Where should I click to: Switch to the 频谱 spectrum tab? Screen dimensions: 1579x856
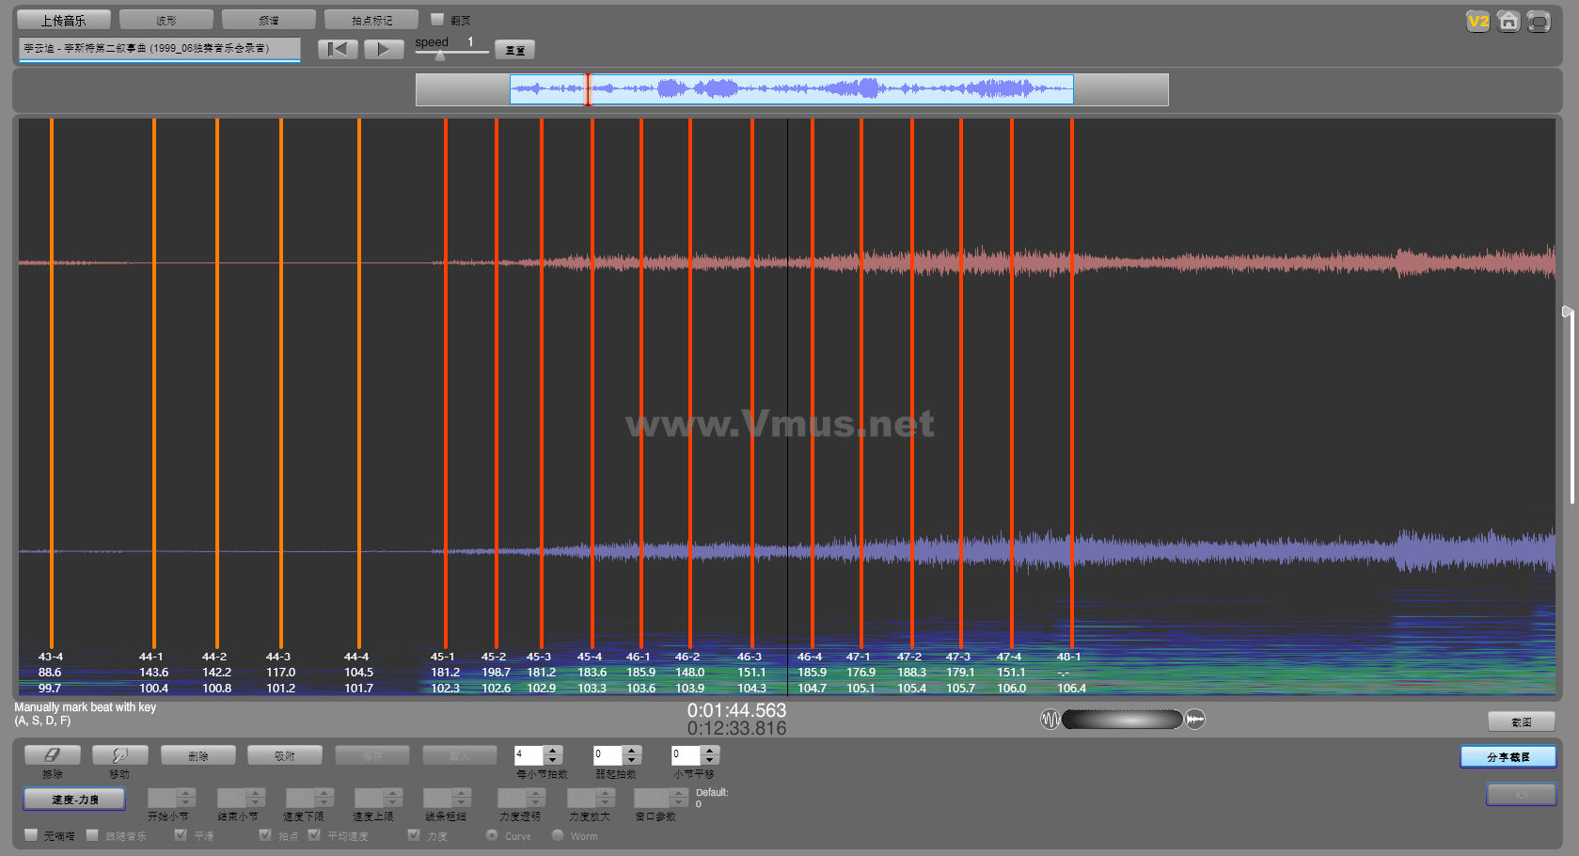point(268,20)
